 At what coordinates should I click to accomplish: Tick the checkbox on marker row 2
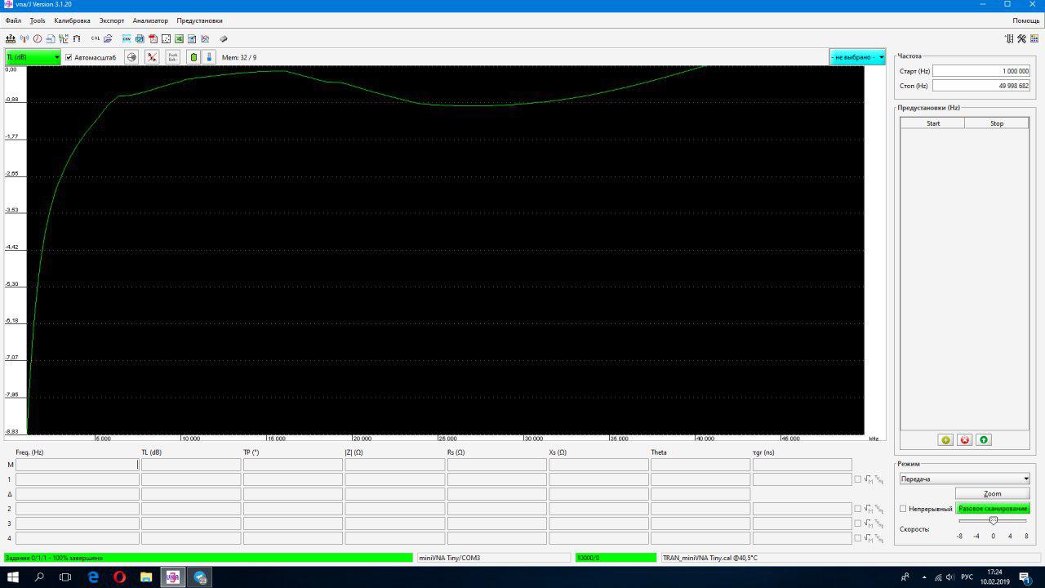(x=857, y=509)
